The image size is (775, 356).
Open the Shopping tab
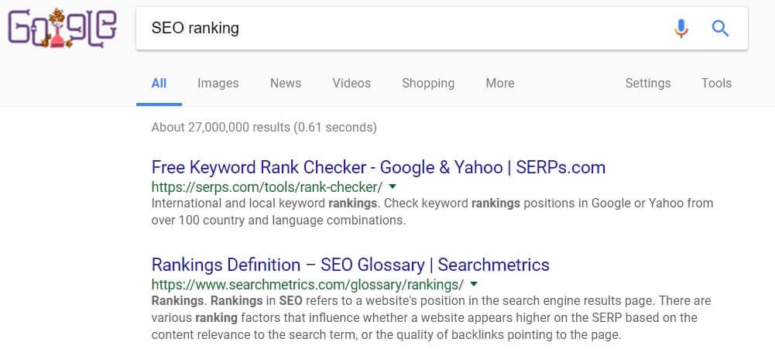(428, 84)
